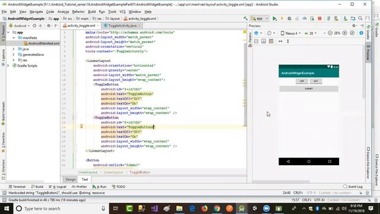This screenshot has width=380, height=214.
Task: Switch to the Design editor tab
Action: [71, 180]
